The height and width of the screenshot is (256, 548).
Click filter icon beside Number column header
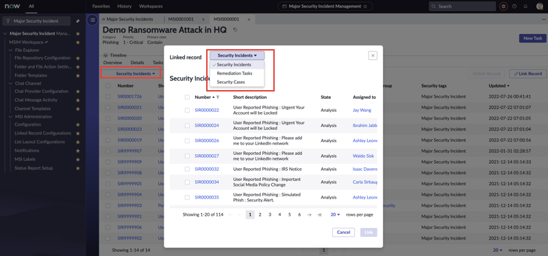pyautogui.click(x=218, y=97)
